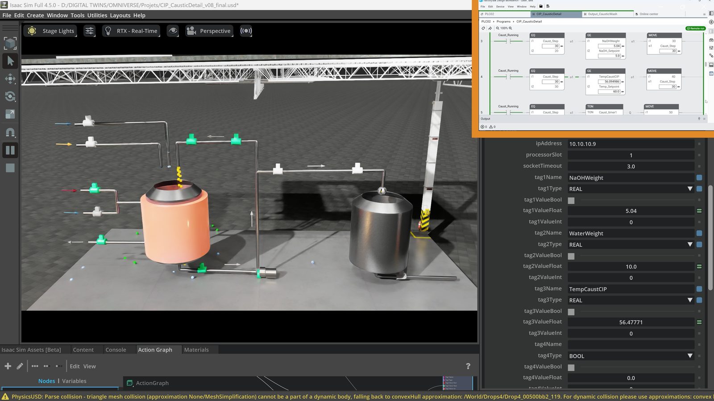Viewport: 714px width, 401px height.
Task: Click the tag1ValueFloat 5.04 slider field
Action: 631,211
